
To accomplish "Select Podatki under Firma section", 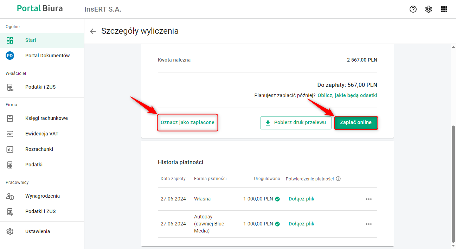I will [34, 165].
